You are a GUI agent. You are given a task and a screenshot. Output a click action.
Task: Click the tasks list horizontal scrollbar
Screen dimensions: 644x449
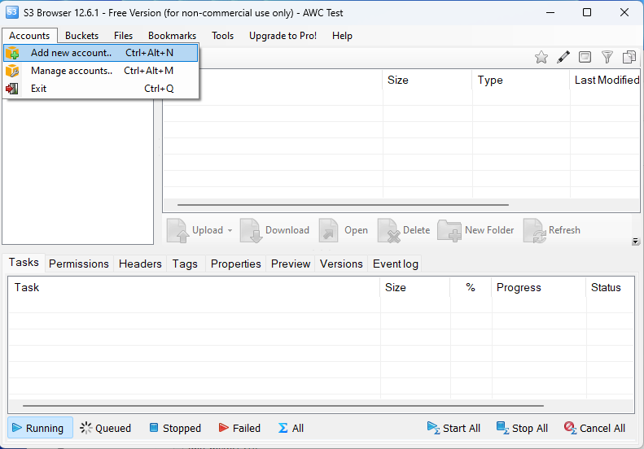[283, 406]
